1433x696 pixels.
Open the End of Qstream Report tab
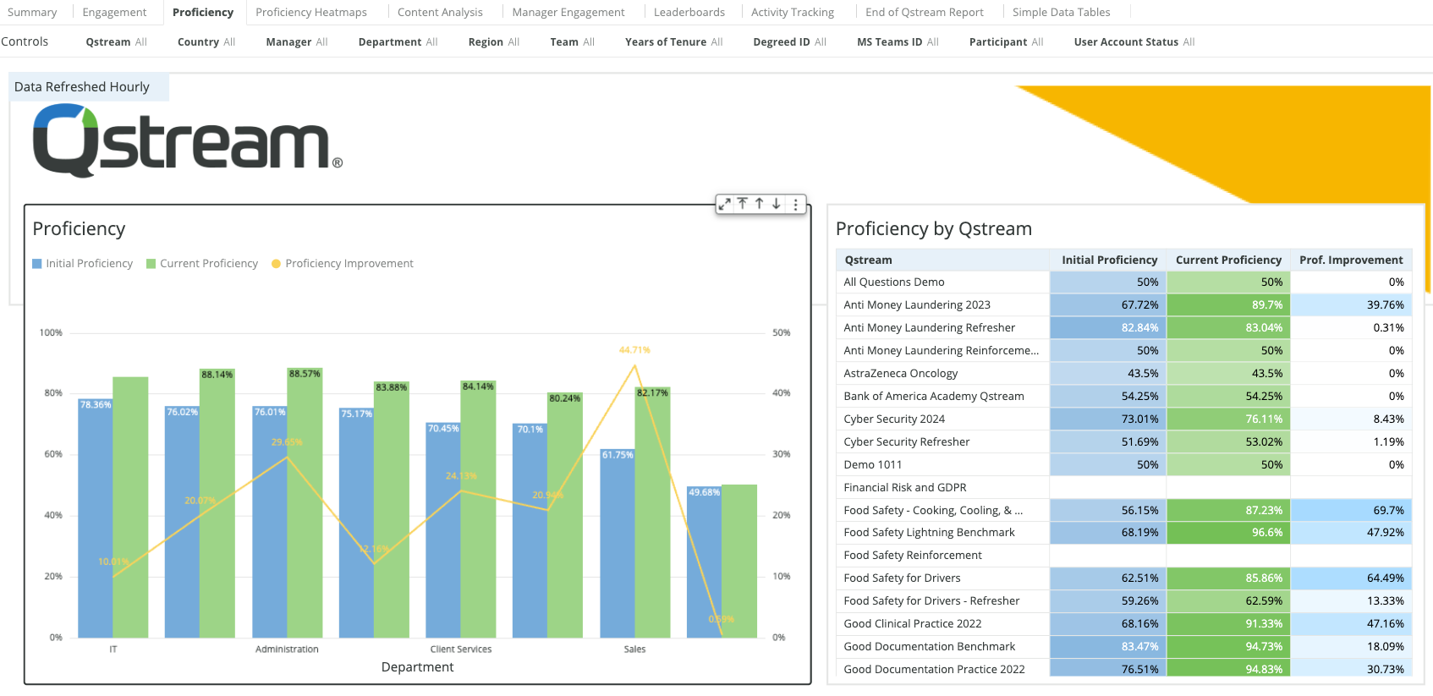click(x=925, y=13)
